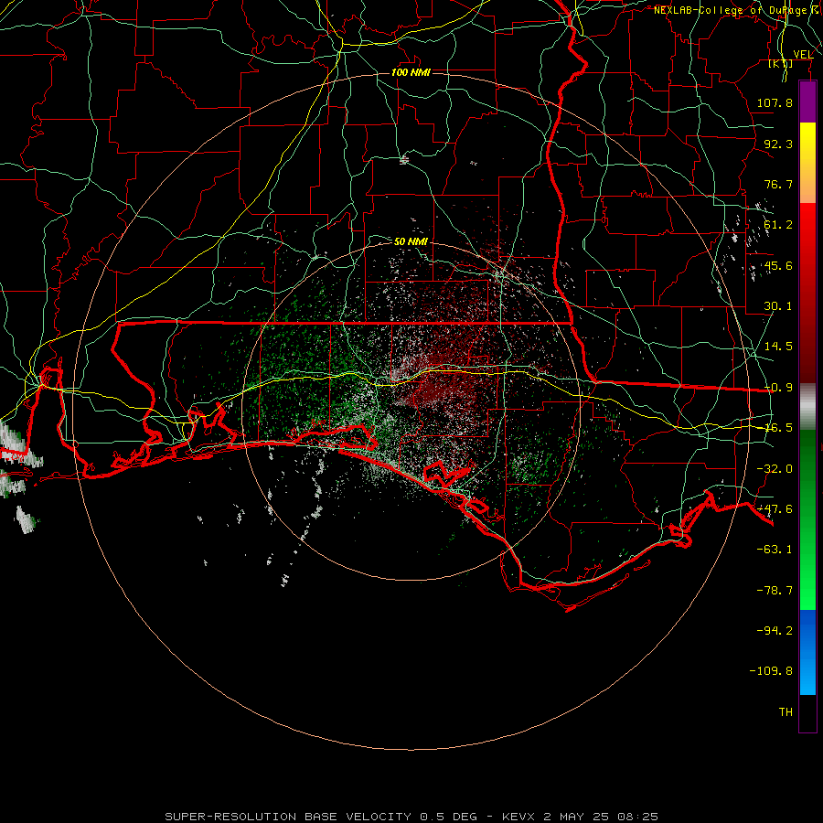Click the 92.3 value on velocity scale
The image size is (823, 823).
(778, 144)
